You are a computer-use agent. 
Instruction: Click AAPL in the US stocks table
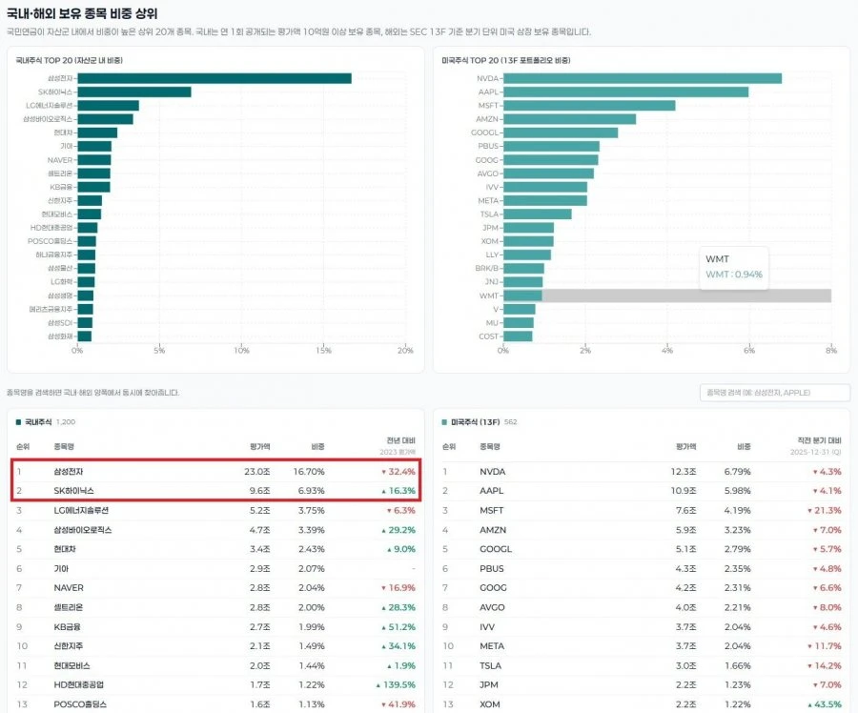[x=491, y=491]
